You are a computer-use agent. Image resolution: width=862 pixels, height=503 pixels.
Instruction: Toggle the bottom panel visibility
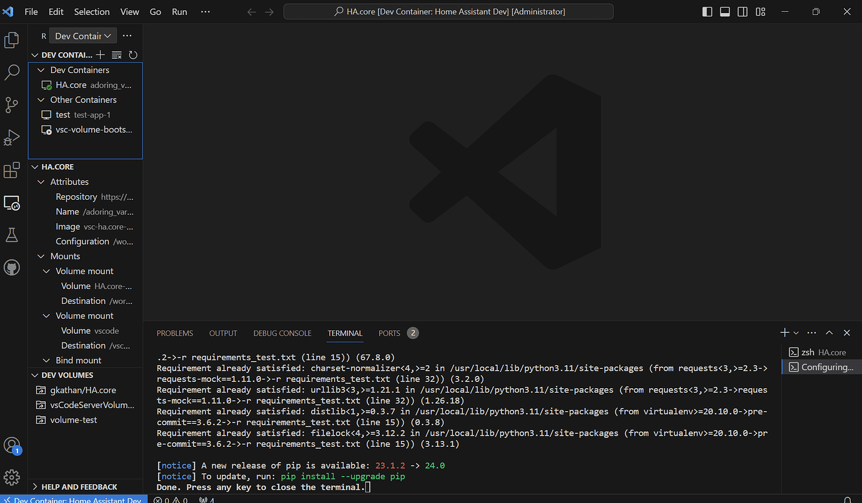pyautogui.click(x=725, y=11)
